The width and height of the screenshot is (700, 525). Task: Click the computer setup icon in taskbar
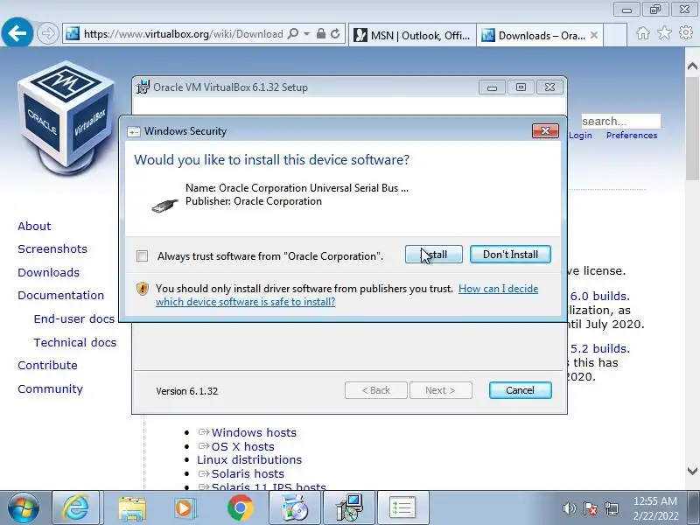[349, 508]
